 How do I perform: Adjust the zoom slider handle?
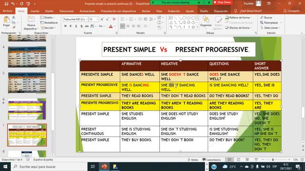pyautogui.click(x=273, y=160)
